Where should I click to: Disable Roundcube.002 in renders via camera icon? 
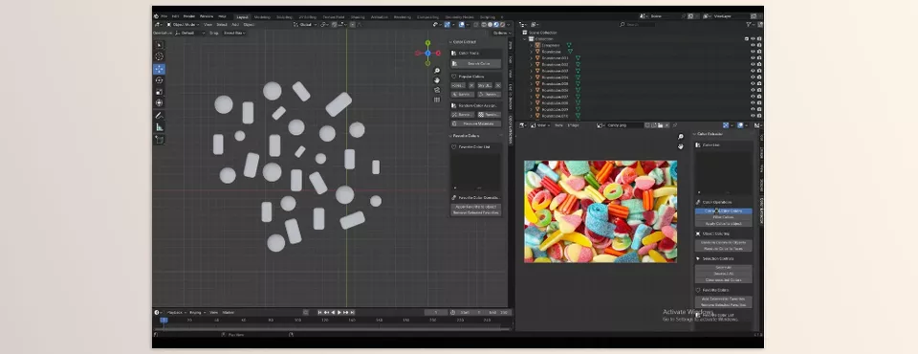point(759,64)
